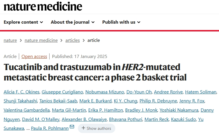Navigate to the articles breadcrumb
This screenshot has height=135, width=219.
pyautogui.click(x=72, y=40)
